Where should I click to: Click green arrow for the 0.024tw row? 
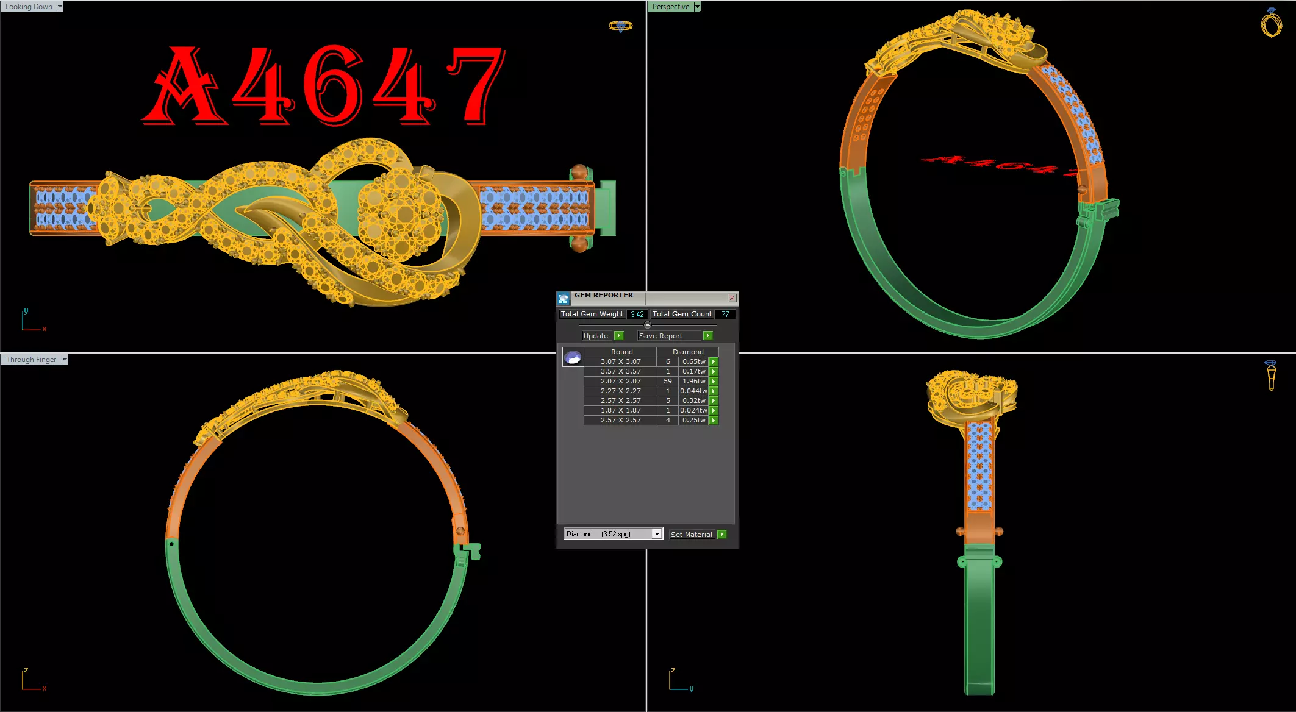click(714, 410)
